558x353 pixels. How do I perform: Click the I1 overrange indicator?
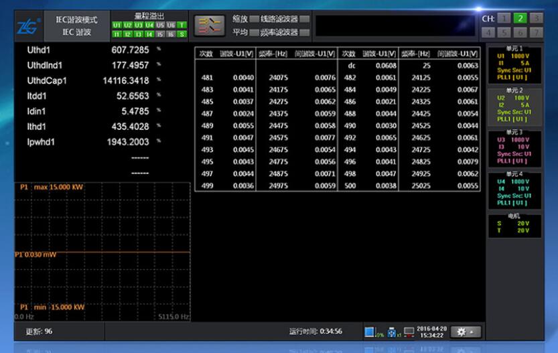click(x=117, y=33)
